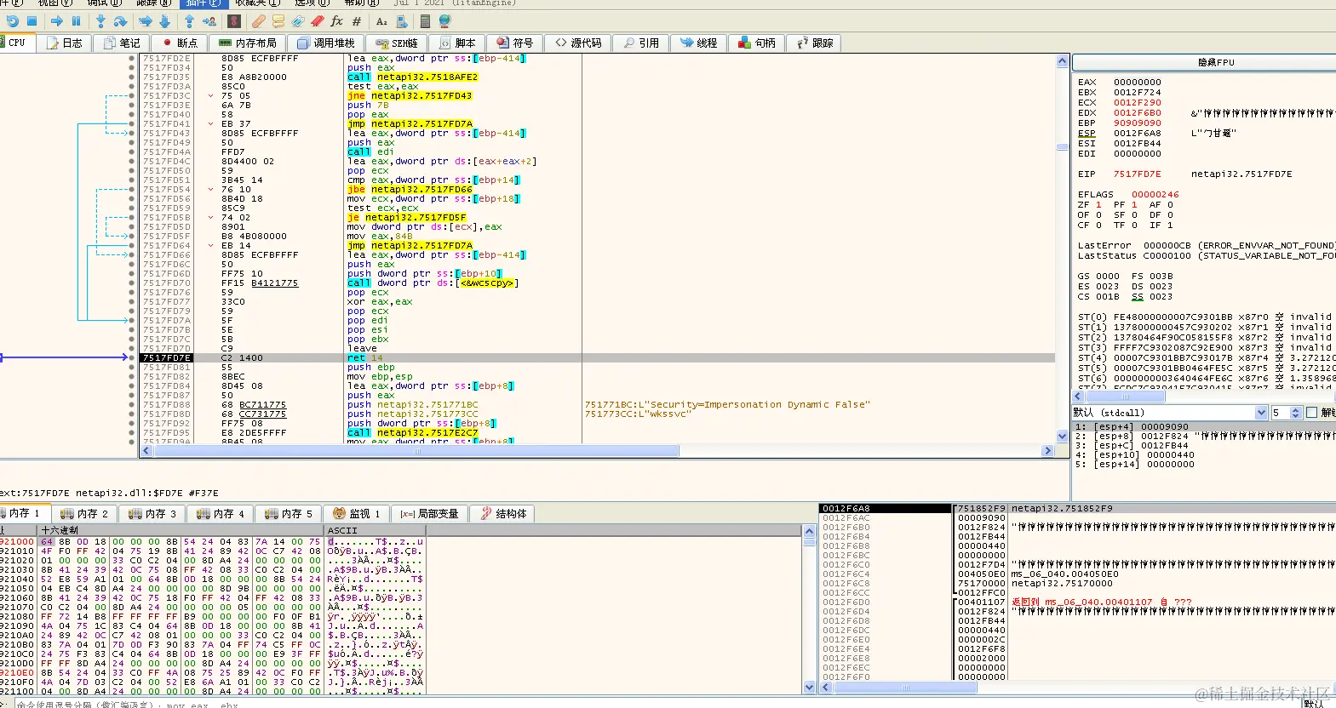Toggle breakpoint bullet at address 7517FD70
Screen dimensions: 1336x708
131,283
